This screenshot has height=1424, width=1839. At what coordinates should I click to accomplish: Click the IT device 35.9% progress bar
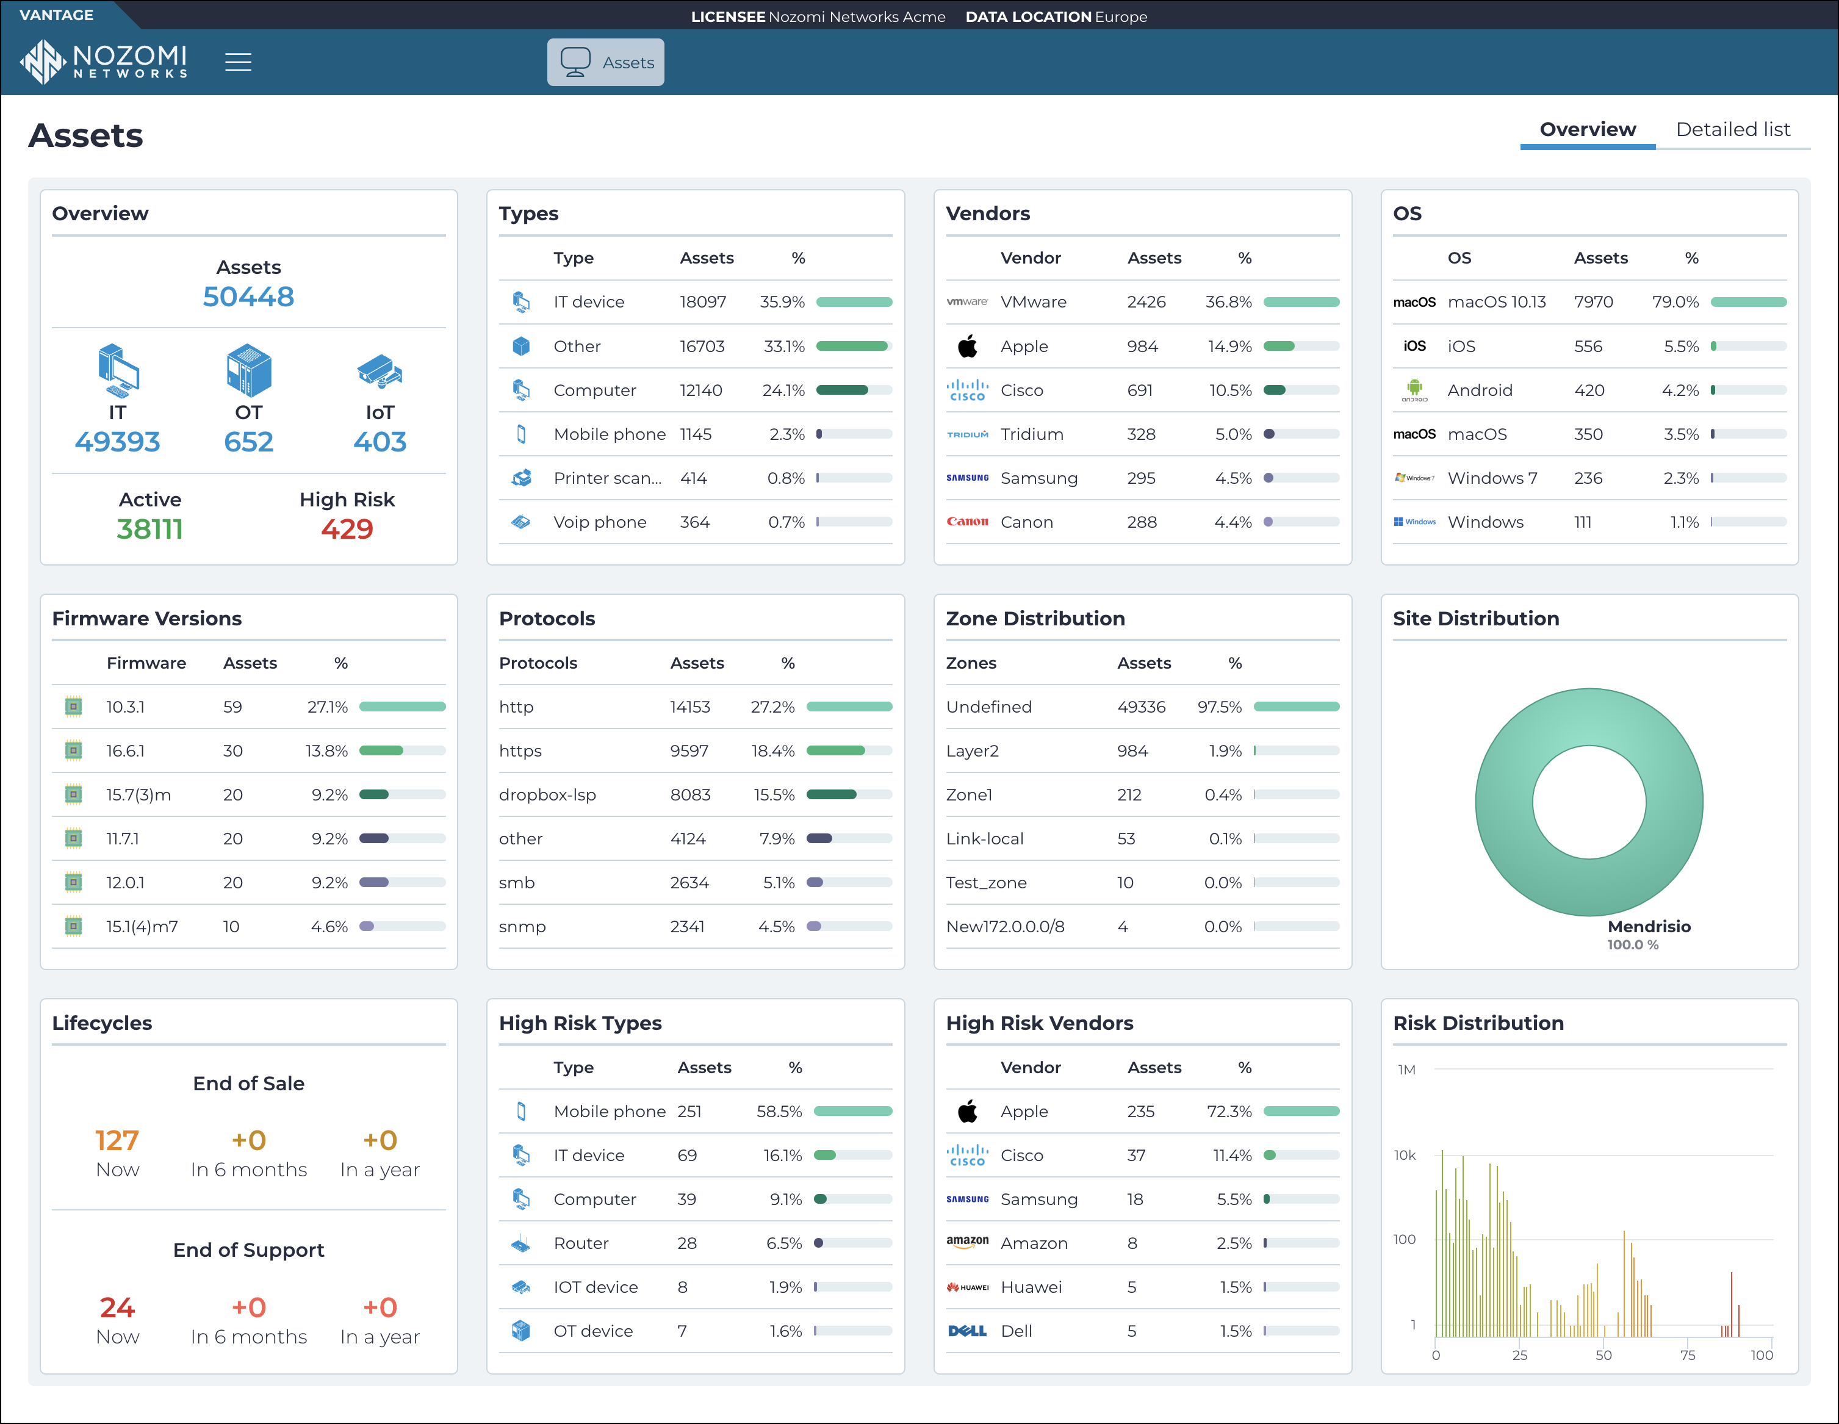pos(854,303)
